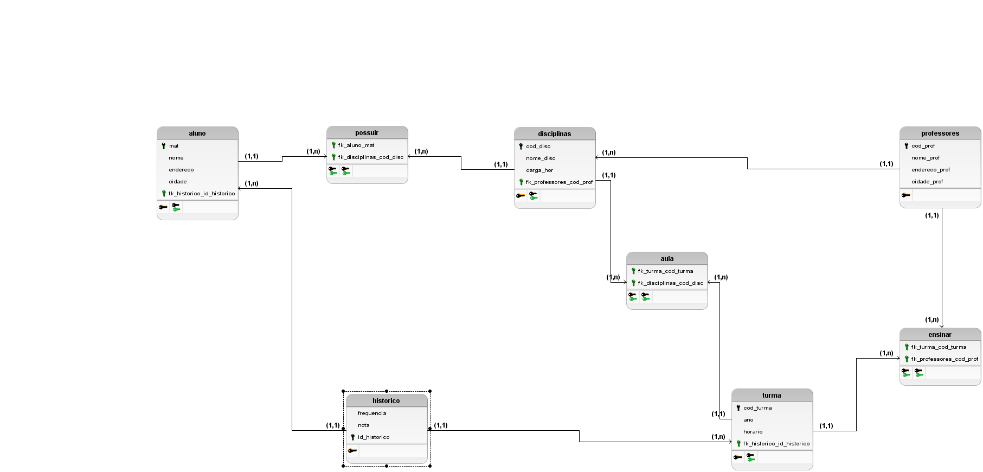Viewport: 983px width, 472px height.
Task: Select the disciplinas table header
Action: 555,134
